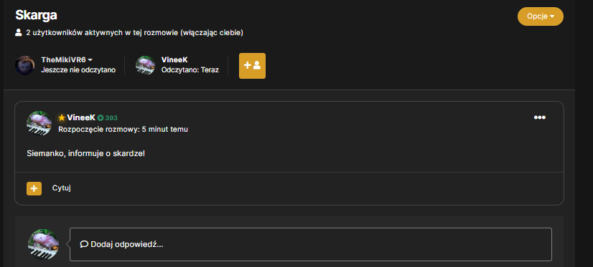593x267 pixels.
Task: Expand the TheMikiVR6 participant dropdown arrow
Action: click(90, 60)
